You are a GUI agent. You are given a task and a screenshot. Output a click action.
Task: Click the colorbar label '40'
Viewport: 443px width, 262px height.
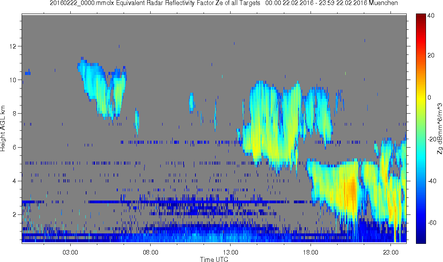[x=431, y=16]
